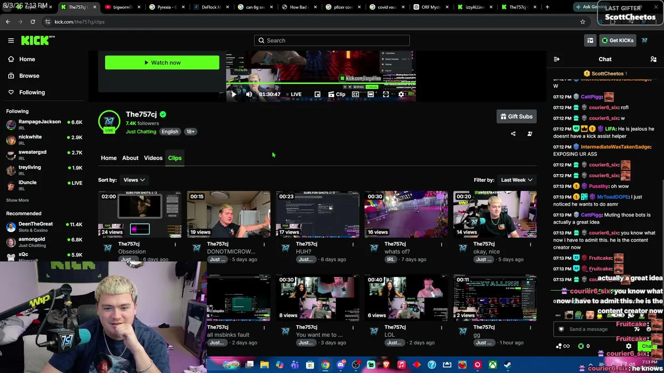Share the channel with the share icon
This screenshot has height=373, width=664.
point(513,134)
